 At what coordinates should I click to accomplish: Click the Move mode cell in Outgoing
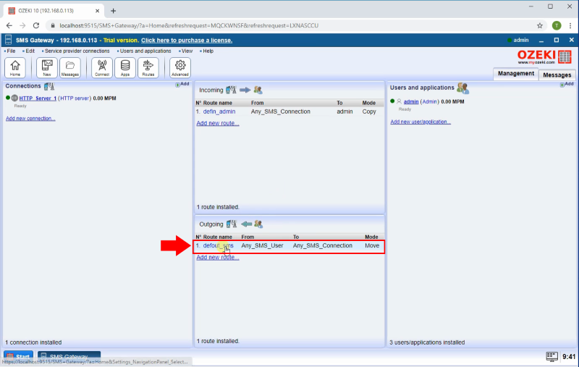[x=372, y=245]
